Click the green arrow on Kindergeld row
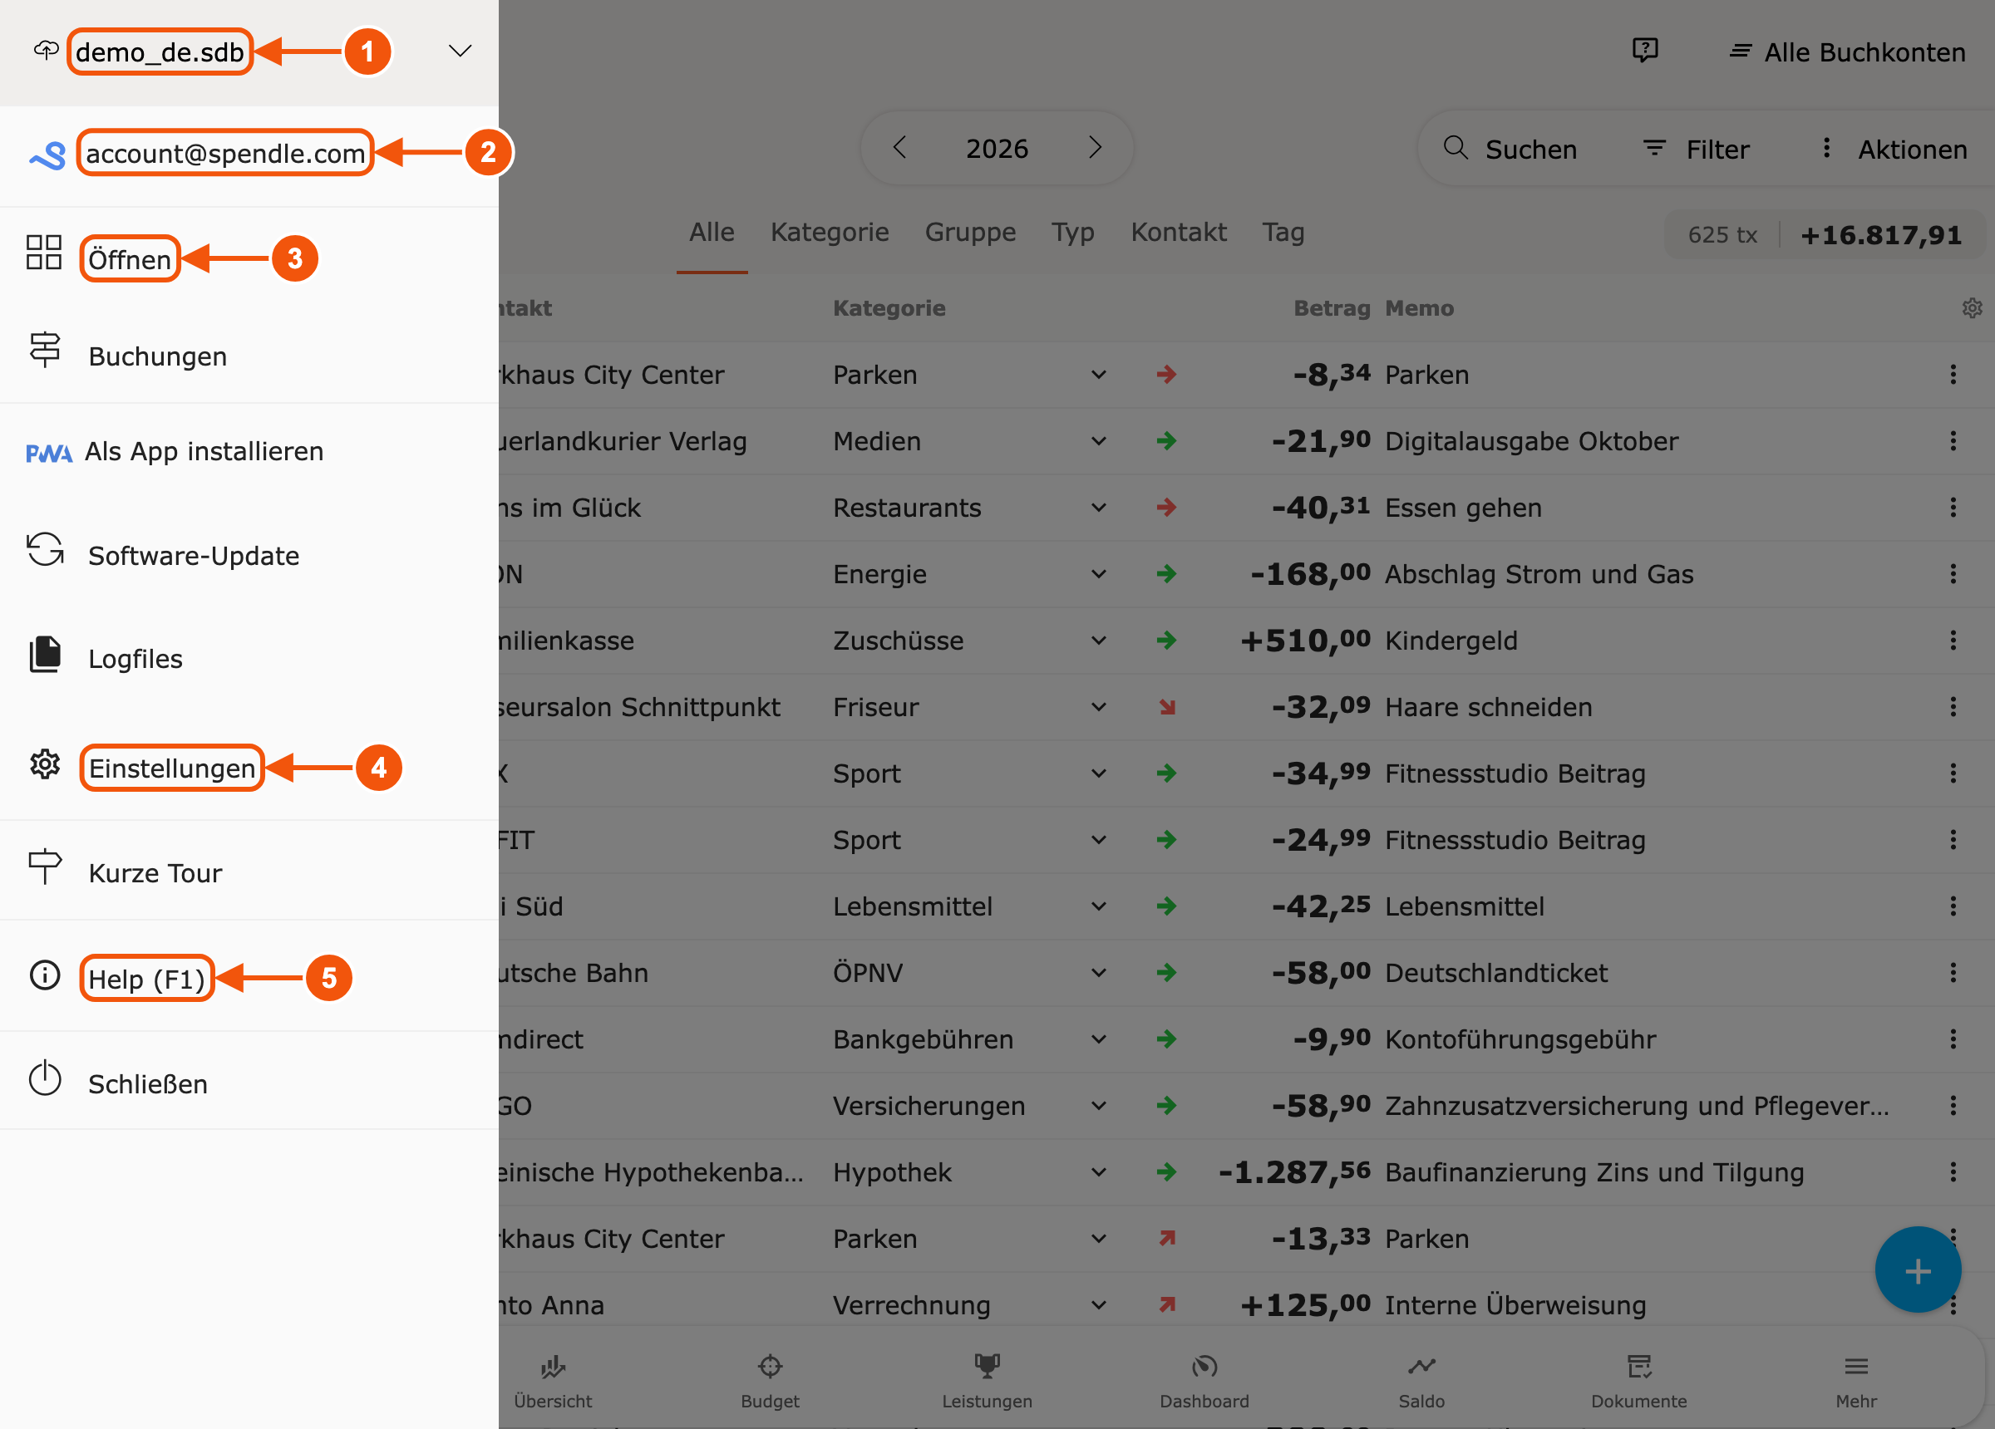 [1167, 641]
